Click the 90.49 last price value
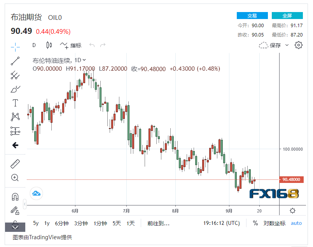Viewport: 313px width, 247px height. click(21, 31)
